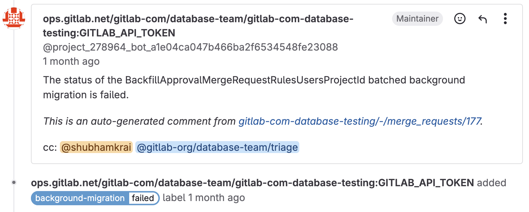529x212 pixels.
Task: Select the vertical ellipsis options icon
Action: [x=505, y=19]
